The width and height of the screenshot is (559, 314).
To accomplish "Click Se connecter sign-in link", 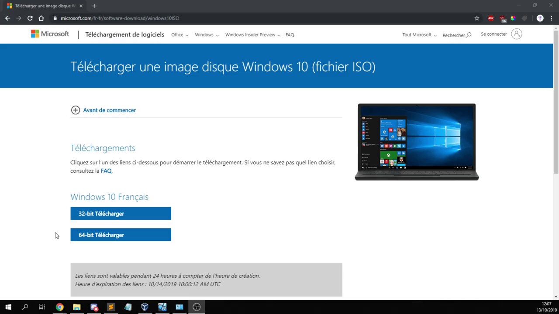I will click(493, 34).
